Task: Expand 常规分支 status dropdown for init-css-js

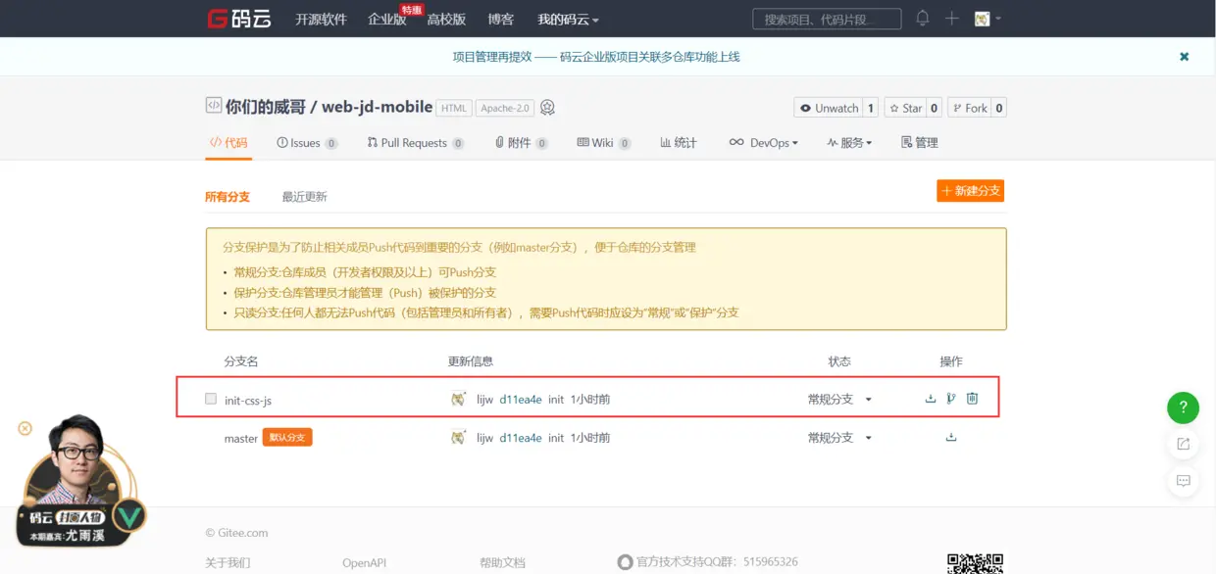Action: (839, 400)
